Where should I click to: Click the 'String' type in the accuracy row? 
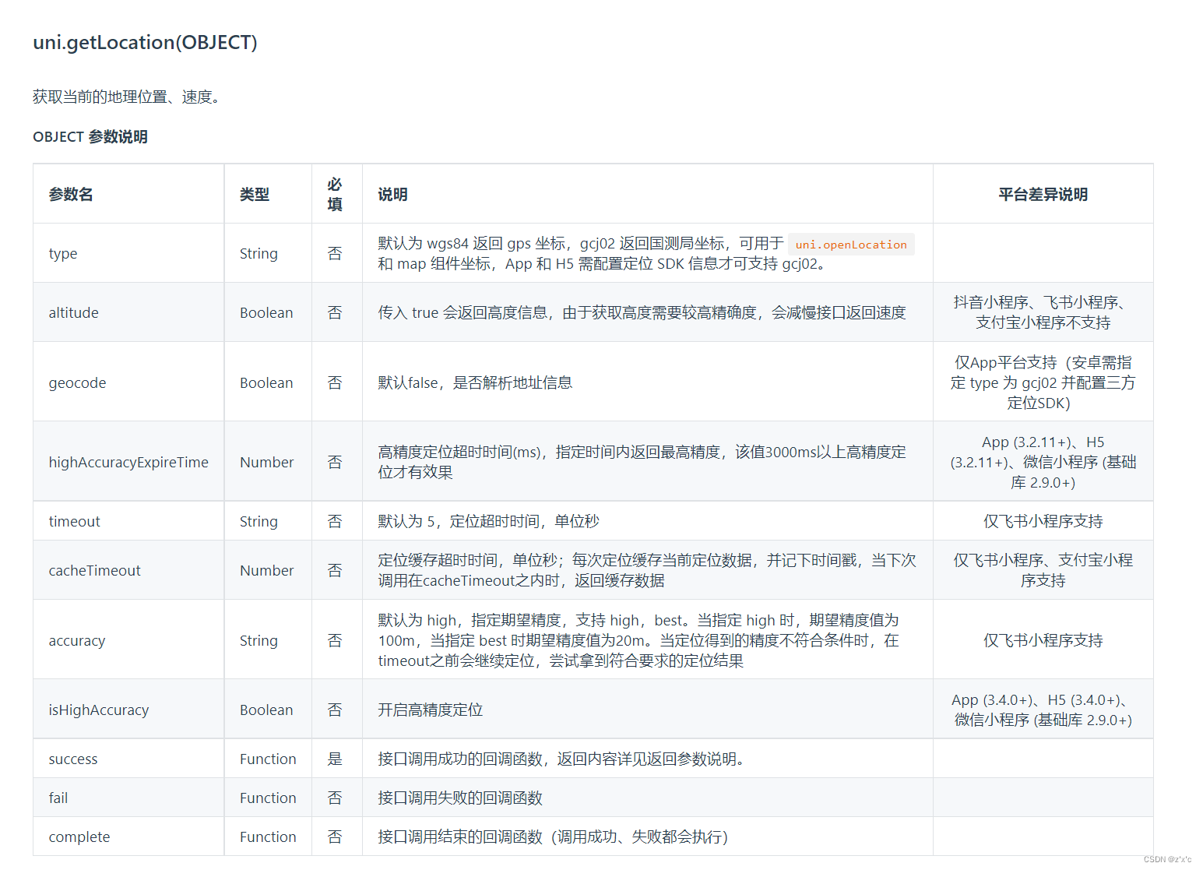tap(259, 640)
